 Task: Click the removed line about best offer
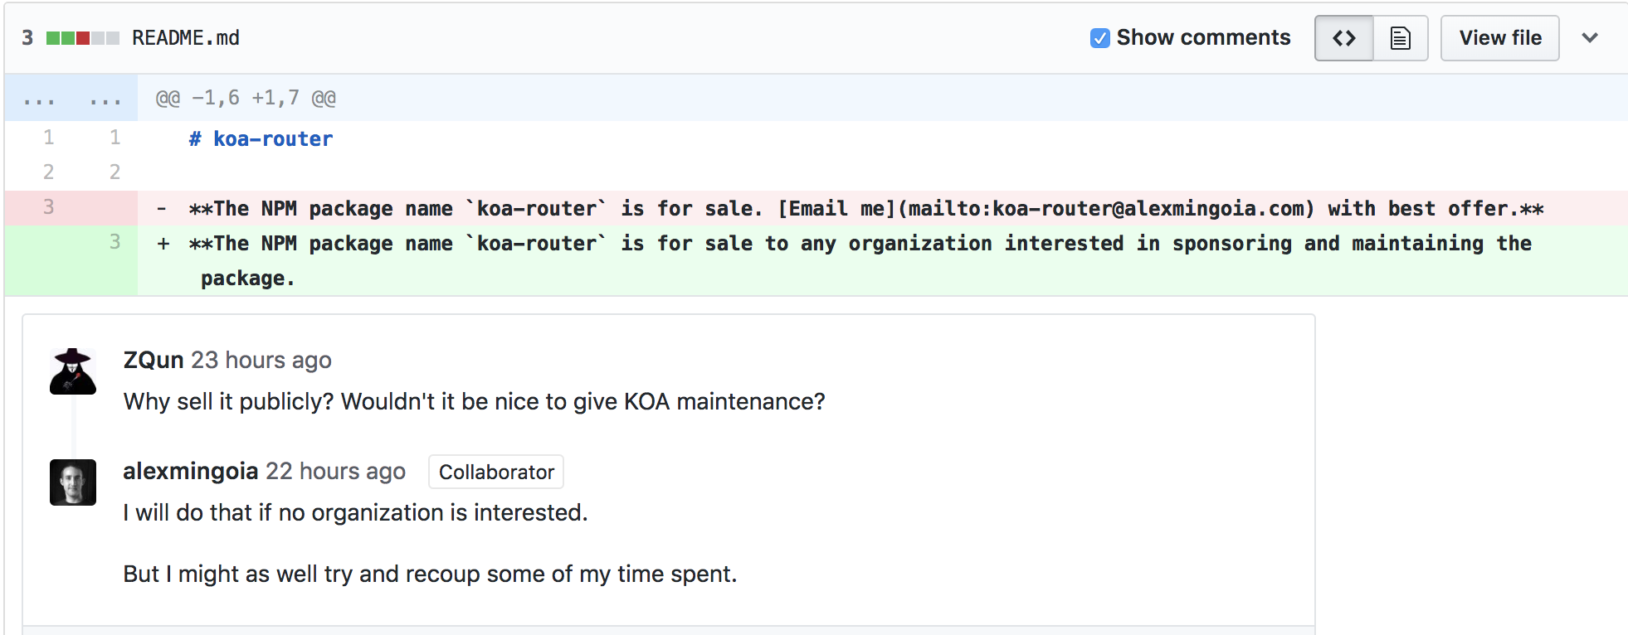pyautogui.click(x=865, y=208)
